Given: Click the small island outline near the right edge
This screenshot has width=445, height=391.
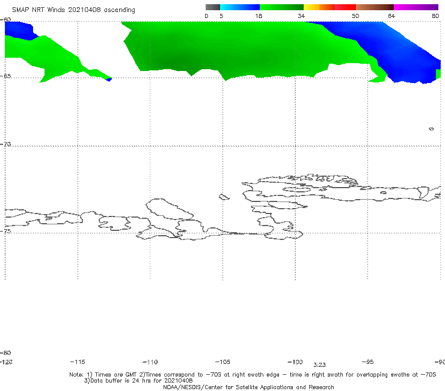Looking at the screenshot, I should click(x=431, y=129).
